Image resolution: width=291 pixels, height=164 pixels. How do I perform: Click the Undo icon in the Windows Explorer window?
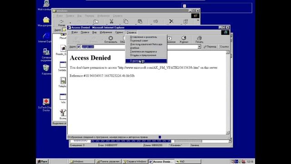coord(156,21)
